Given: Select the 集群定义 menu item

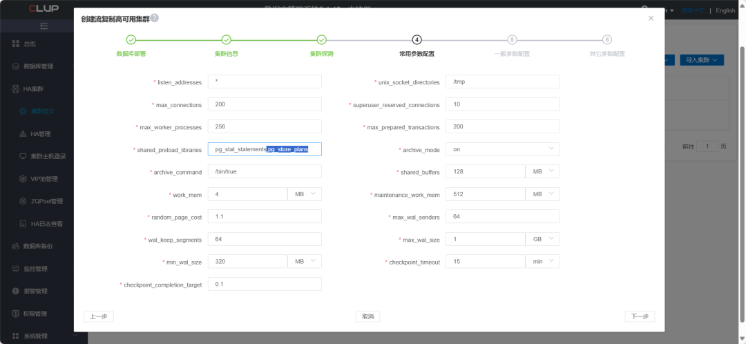Looking at the screenshot, I should pos(43,111).
